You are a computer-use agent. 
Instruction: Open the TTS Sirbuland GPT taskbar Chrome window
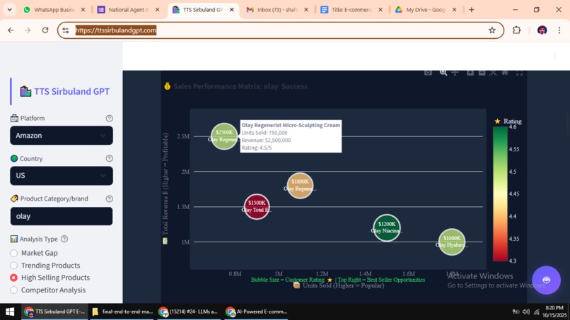coord(54,312)
